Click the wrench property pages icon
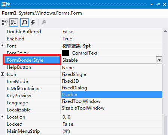Image resolution: width=168 pixels, height=135 pixels. click(44, 22)
